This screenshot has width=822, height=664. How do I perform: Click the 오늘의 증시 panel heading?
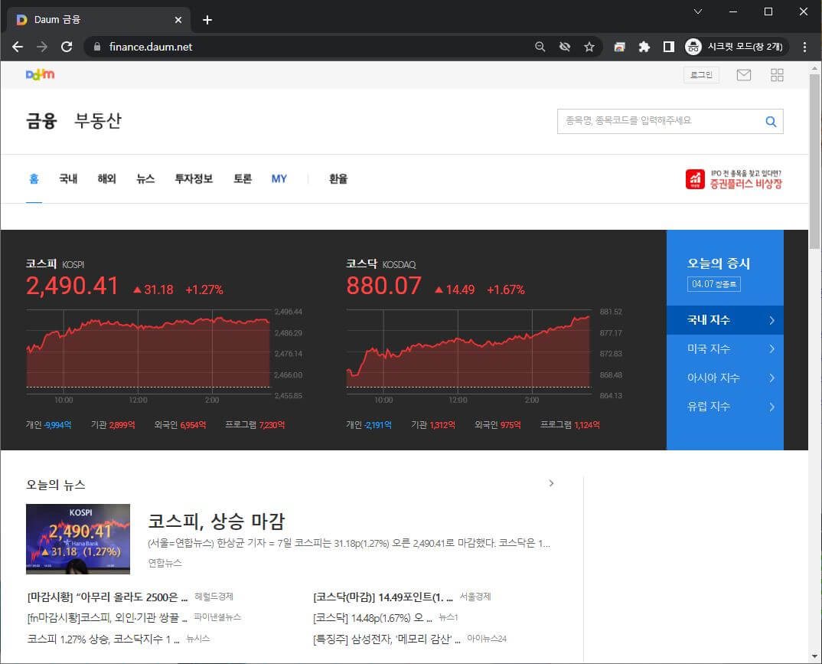pos(719,263)
